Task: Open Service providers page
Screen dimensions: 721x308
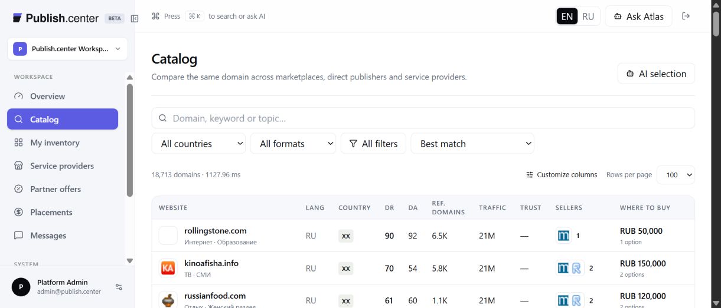Action: [x=63, y=166]
